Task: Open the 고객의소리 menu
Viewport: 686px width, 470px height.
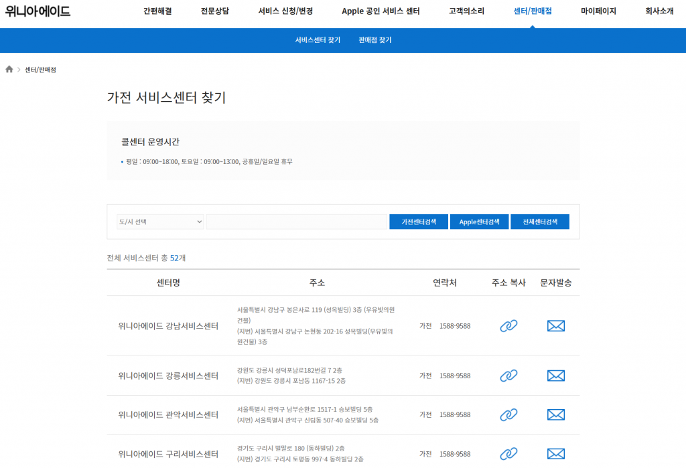Action: 466,11
